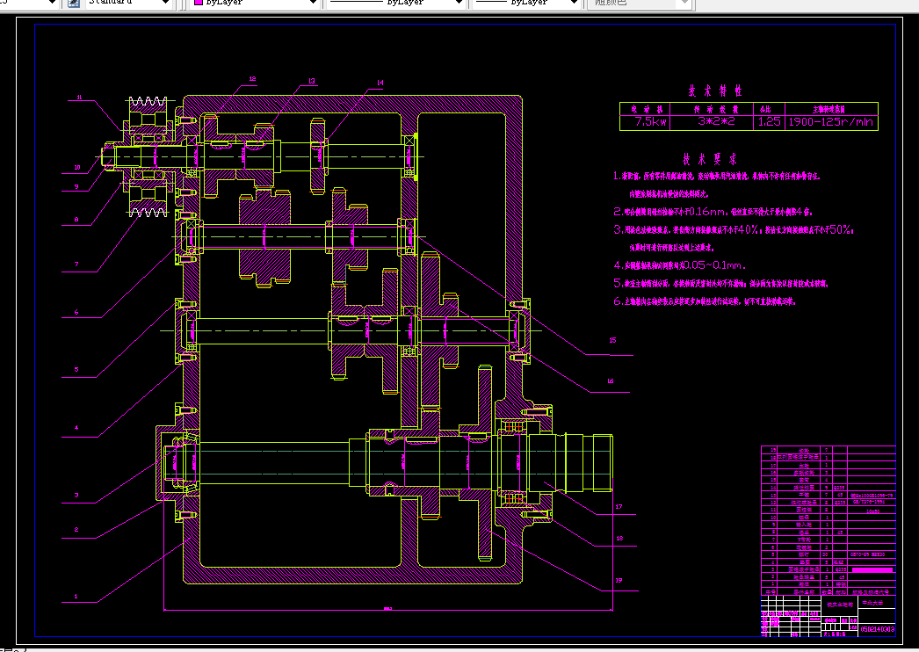Click the magenta ByLayer color swatch
Image resolution: width=919 pixels, height=652 pixels.
(198, 3)
